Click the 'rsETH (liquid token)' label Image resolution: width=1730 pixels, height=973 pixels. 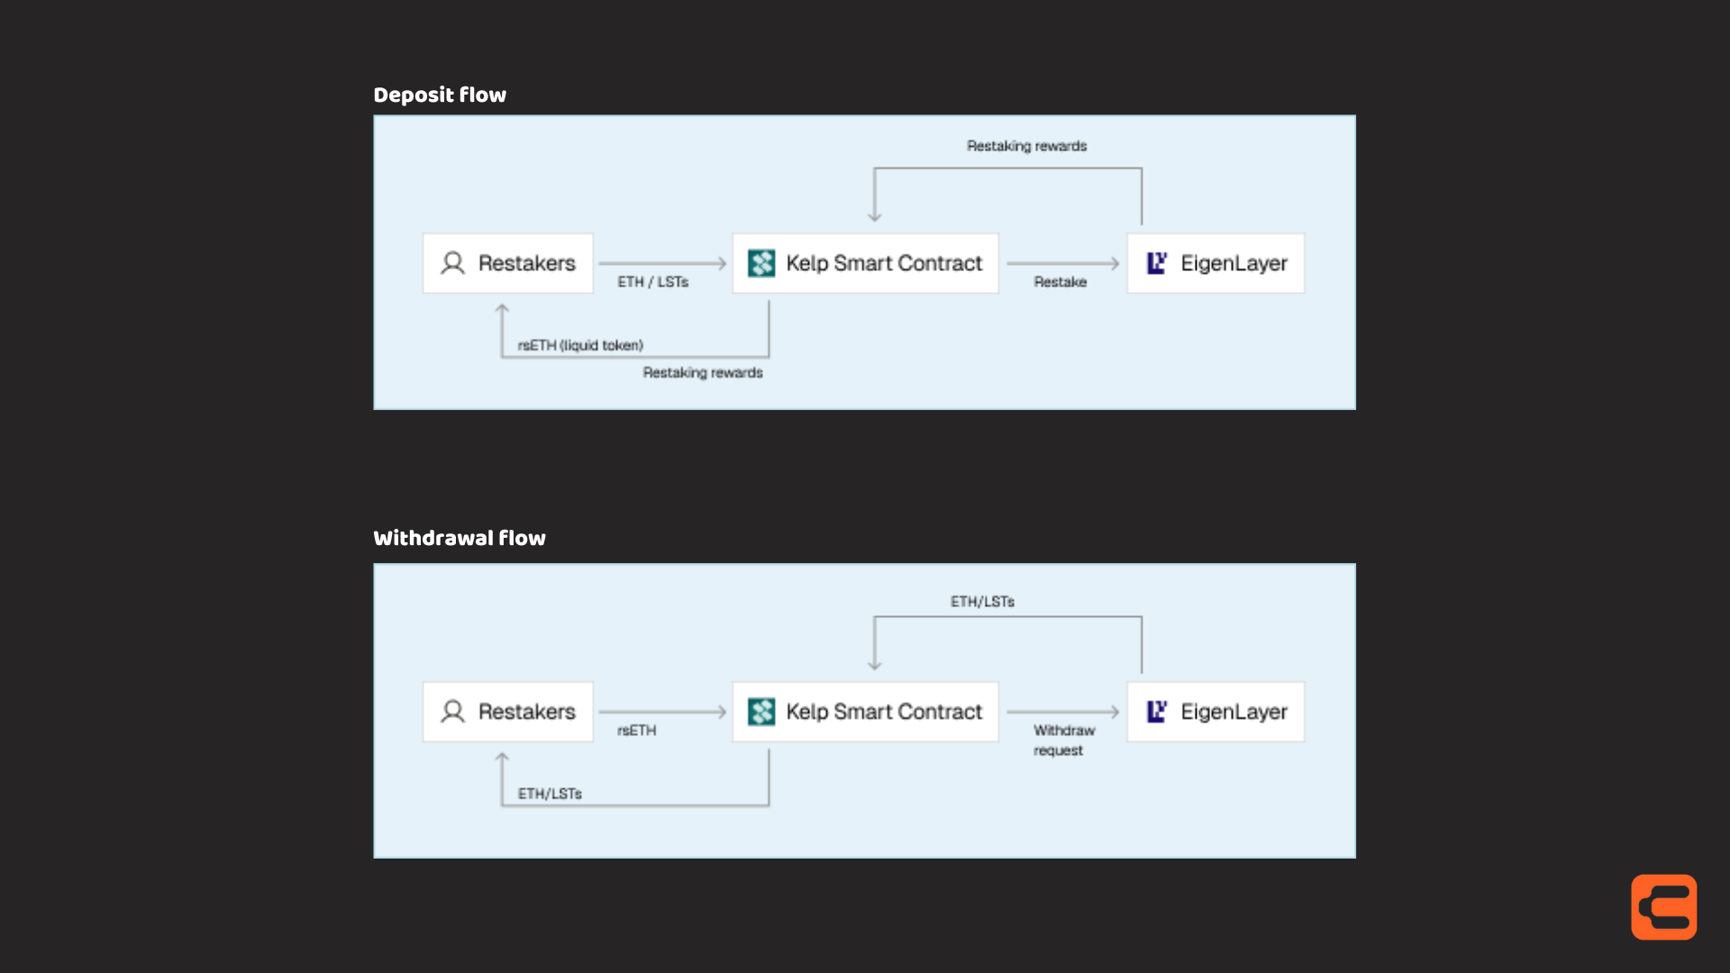[580, 345]
